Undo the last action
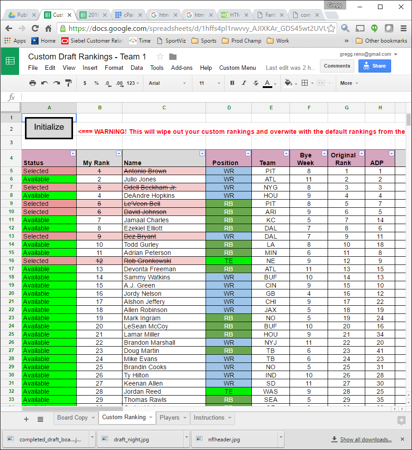This screenshot has height=450, width=412. point(44,83)
